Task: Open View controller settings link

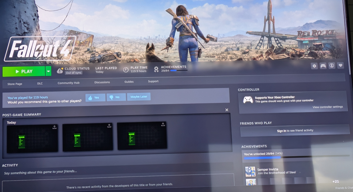Action: click(x=328, y=107)
